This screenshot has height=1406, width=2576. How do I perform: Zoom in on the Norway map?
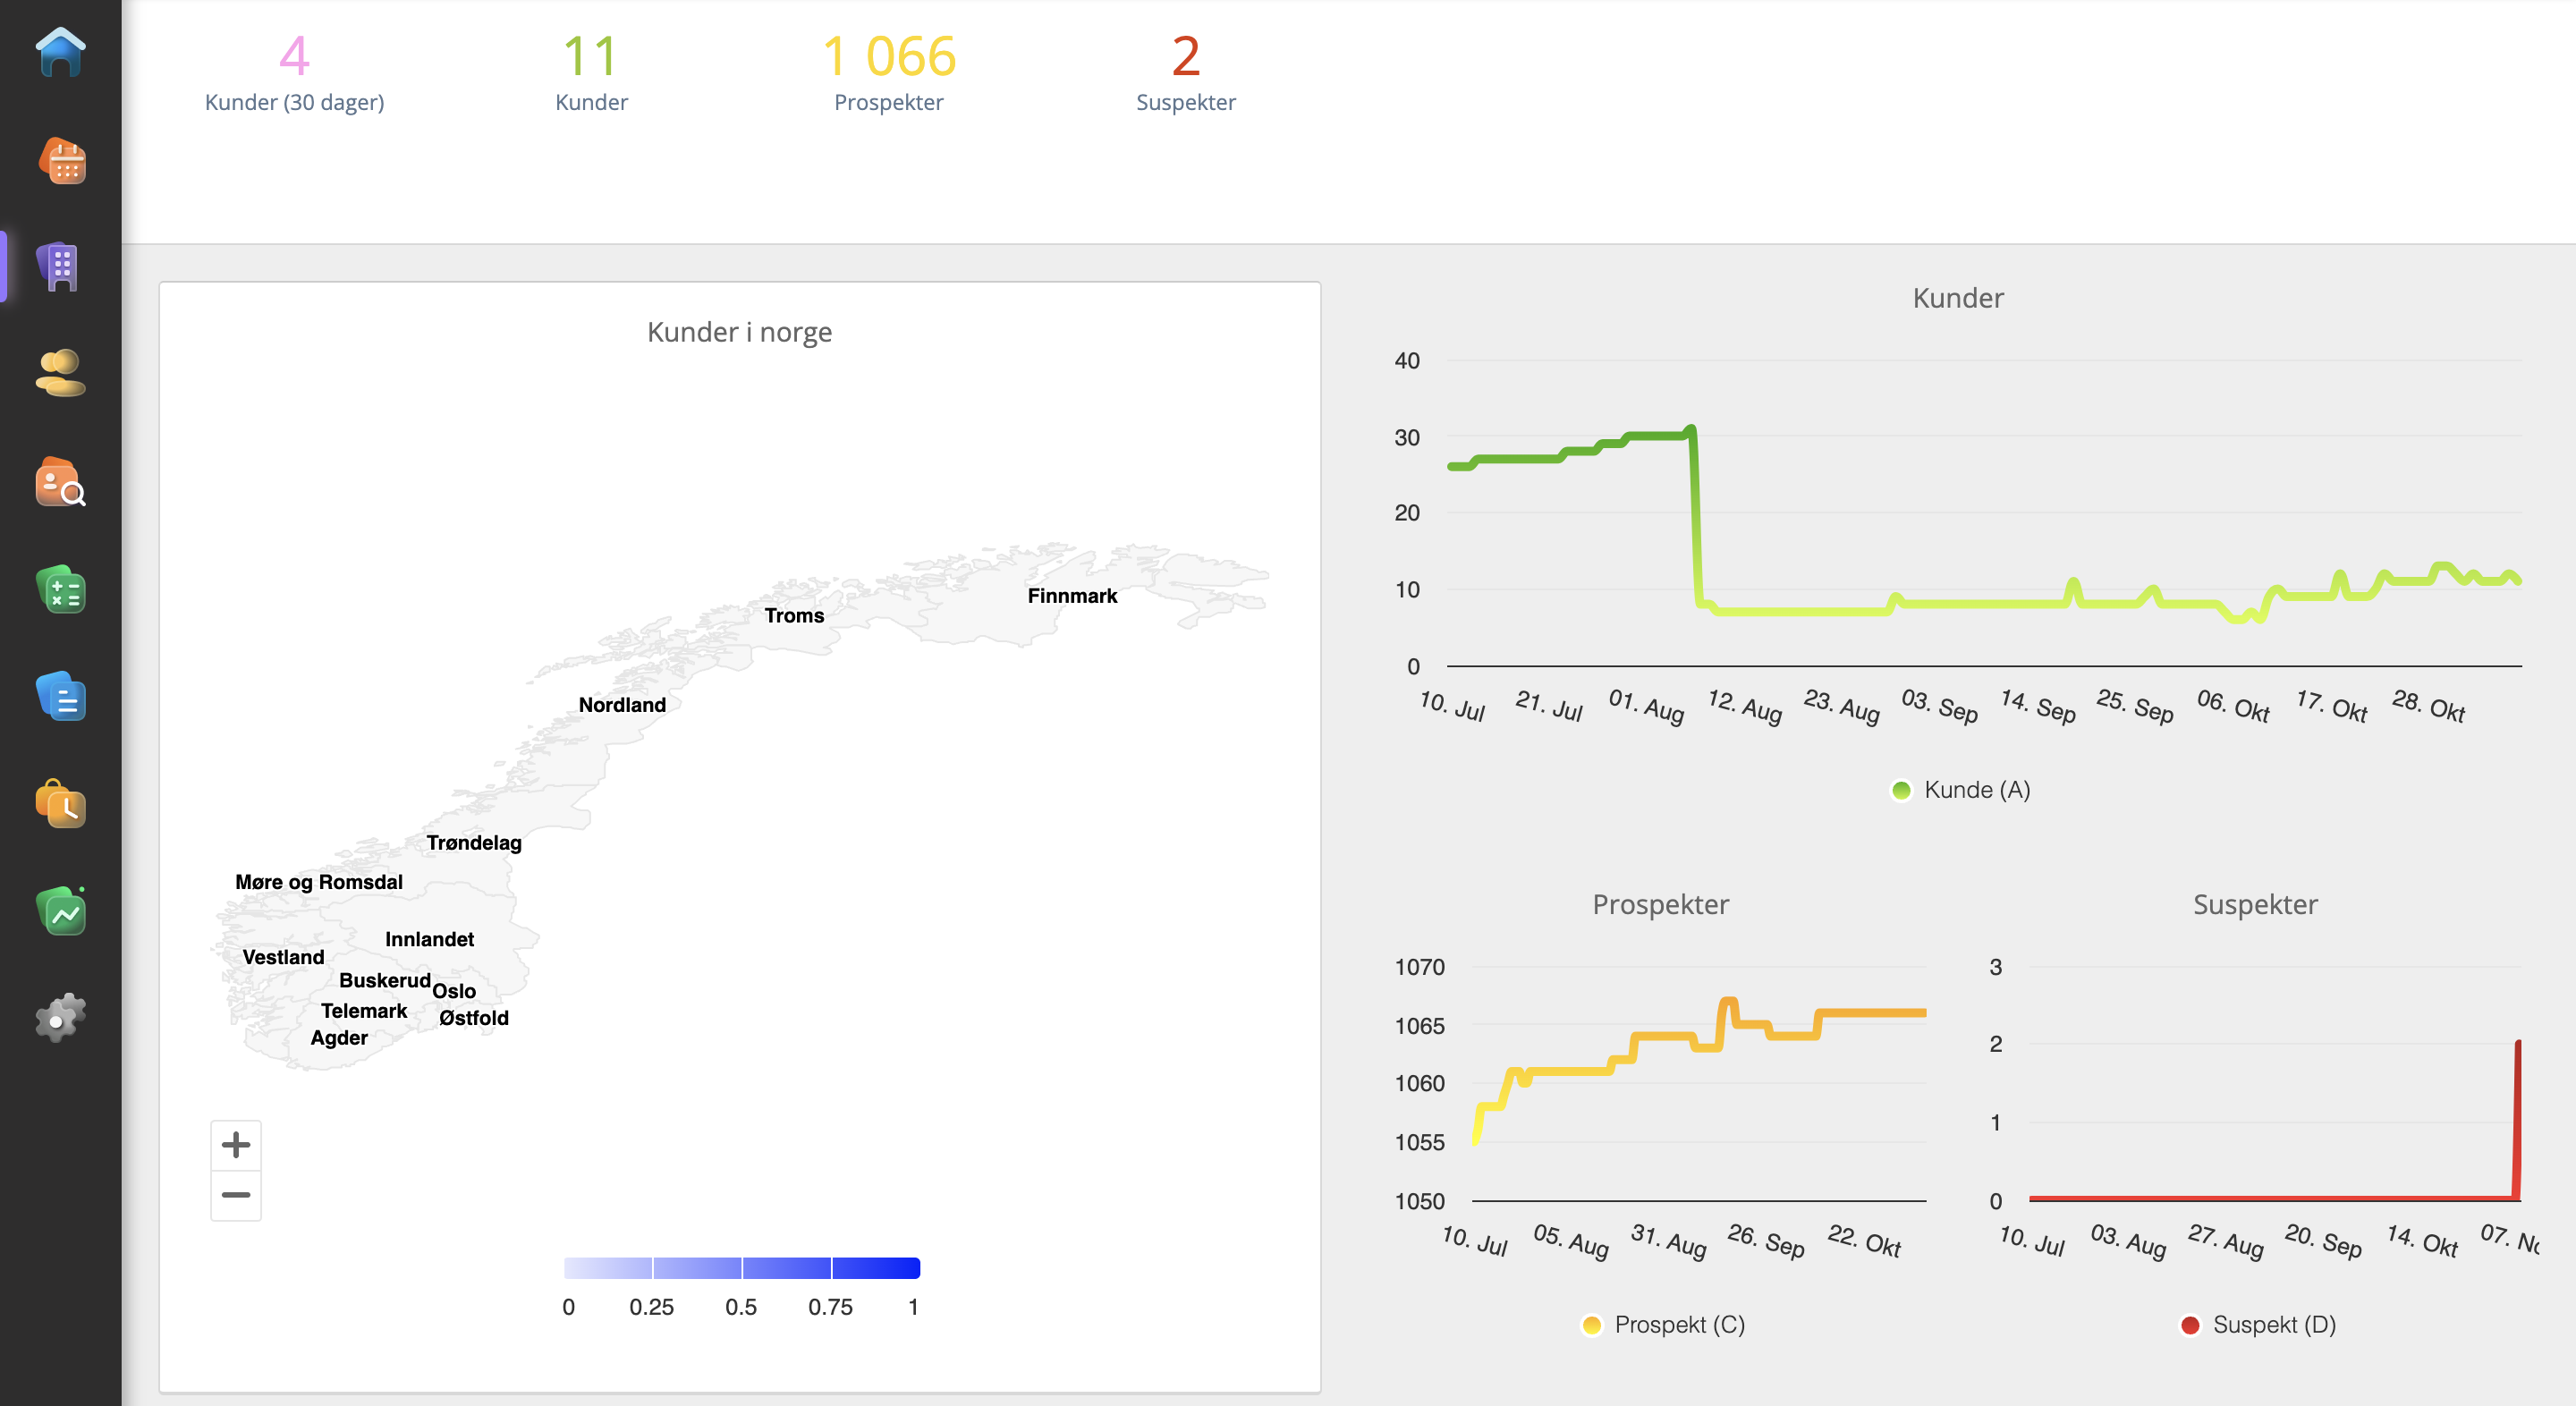pos(236,1145)
